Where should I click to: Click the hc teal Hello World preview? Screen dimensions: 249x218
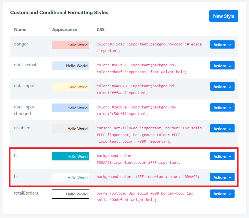(70, 156)
